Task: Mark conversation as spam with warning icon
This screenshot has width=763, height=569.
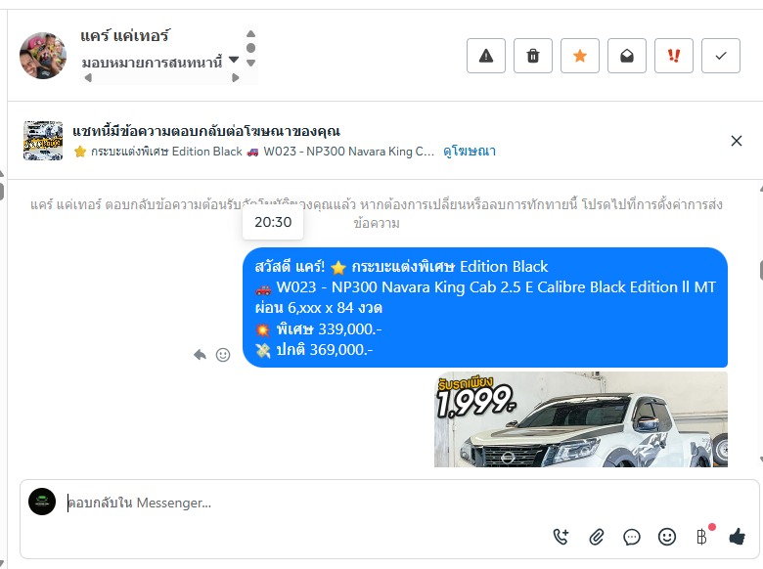Action: pyautogui.click(x=485, y=56)
